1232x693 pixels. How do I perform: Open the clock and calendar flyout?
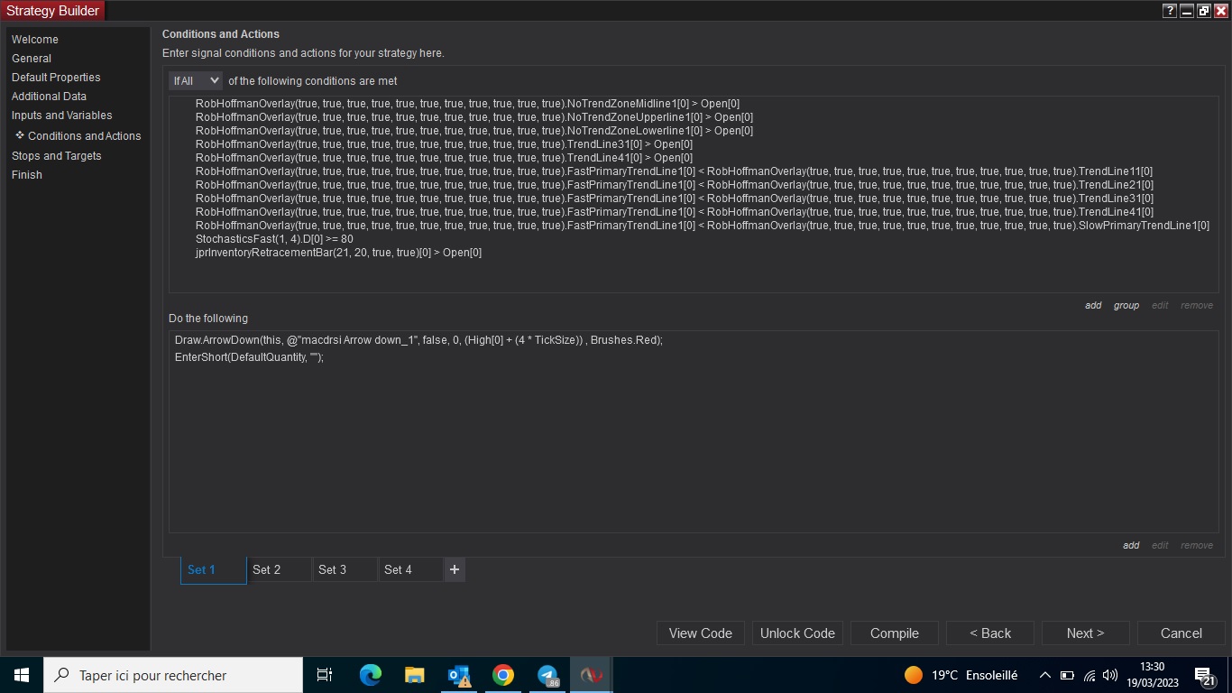1153,675
